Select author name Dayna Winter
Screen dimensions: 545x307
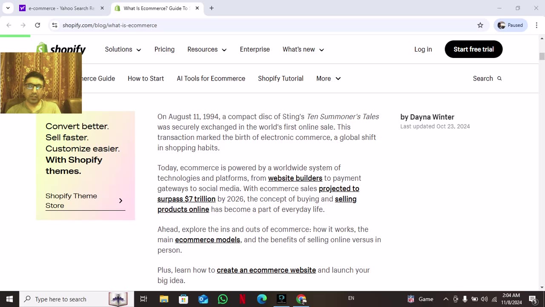click(432, 117)
